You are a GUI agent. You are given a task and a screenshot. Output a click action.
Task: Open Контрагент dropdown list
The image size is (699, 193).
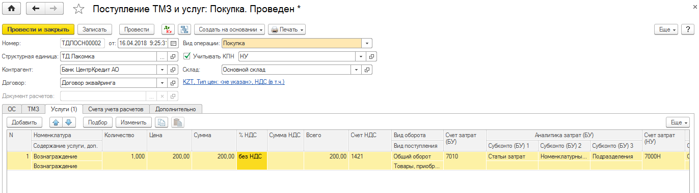click(x=162, y=70)
